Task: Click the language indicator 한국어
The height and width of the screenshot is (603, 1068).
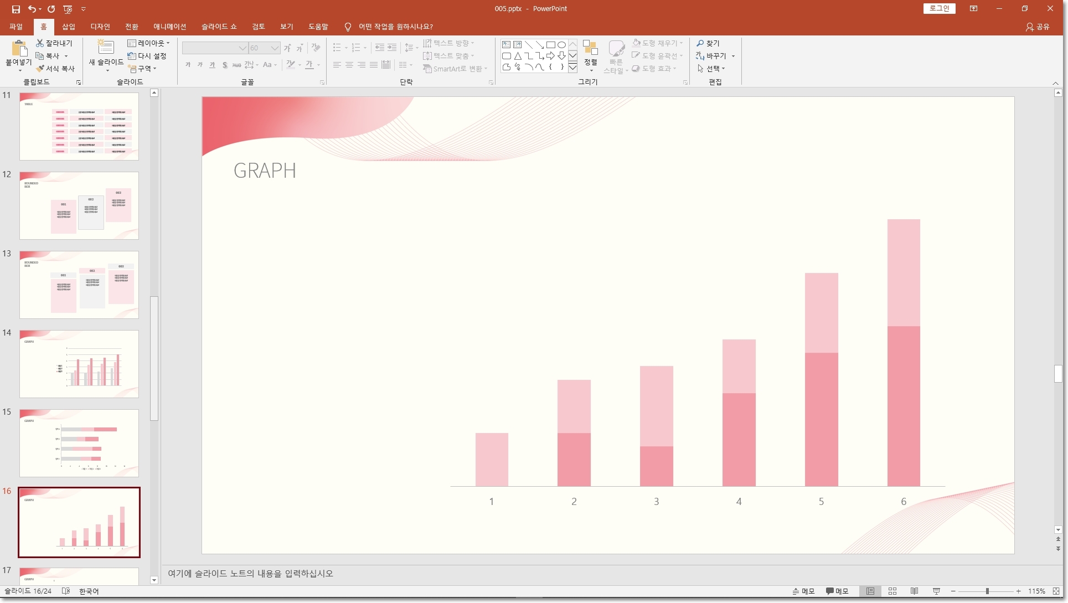Action: pos(89,591)
